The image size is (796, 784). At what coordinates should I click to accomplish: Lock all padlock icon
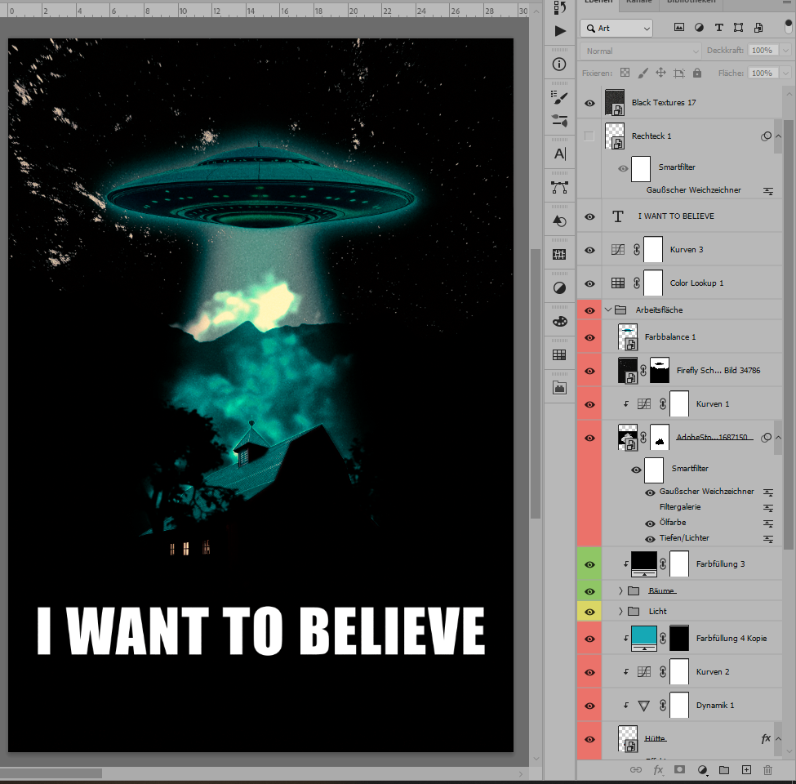click(697, 73)
